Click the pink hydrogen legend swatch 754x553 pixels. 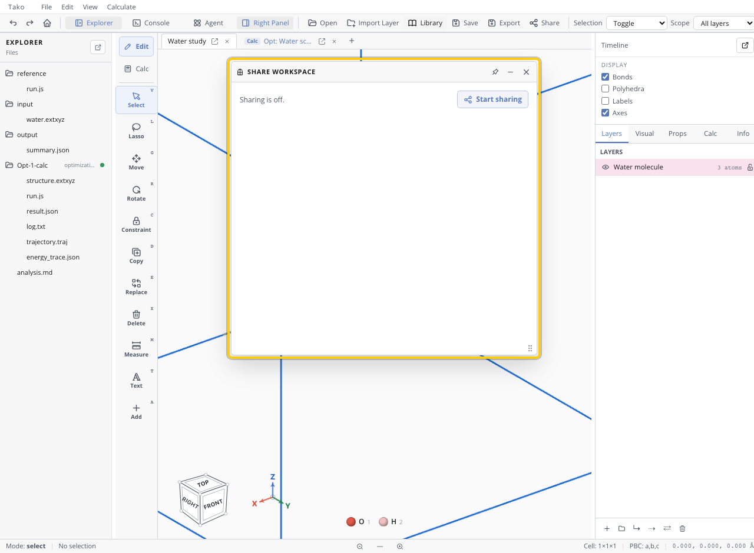(383, 522)
